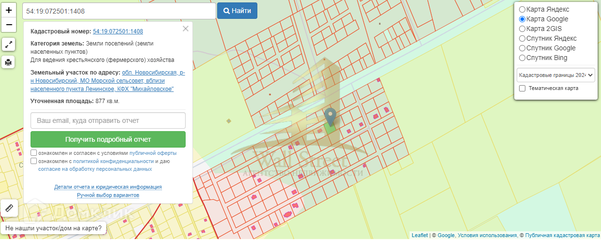Open the Leaflet attribution link
The image size is (601, 240).
point(420,236)
